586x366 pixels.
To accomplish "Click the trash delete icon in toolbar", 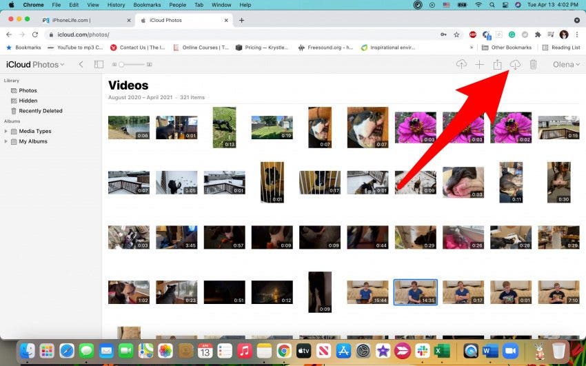I will 534,65.
